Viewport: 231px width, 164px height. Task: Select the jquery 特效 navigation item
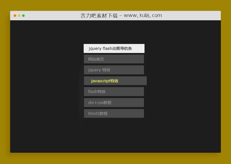(x=114, y=70)
